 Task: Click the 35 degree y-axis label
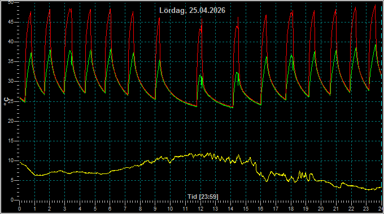[x=11, y=61]
